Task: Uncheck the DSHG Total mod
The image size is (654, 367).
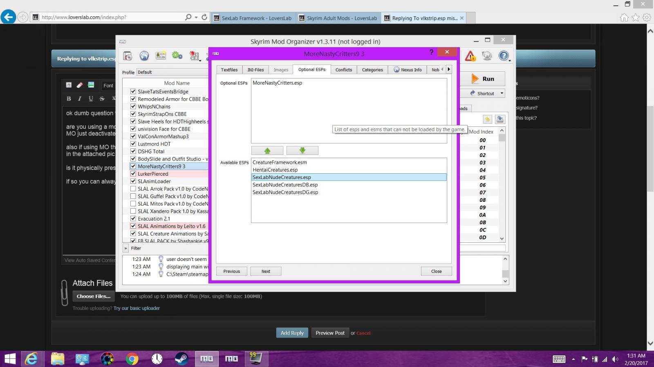Action: click(133, 151)
